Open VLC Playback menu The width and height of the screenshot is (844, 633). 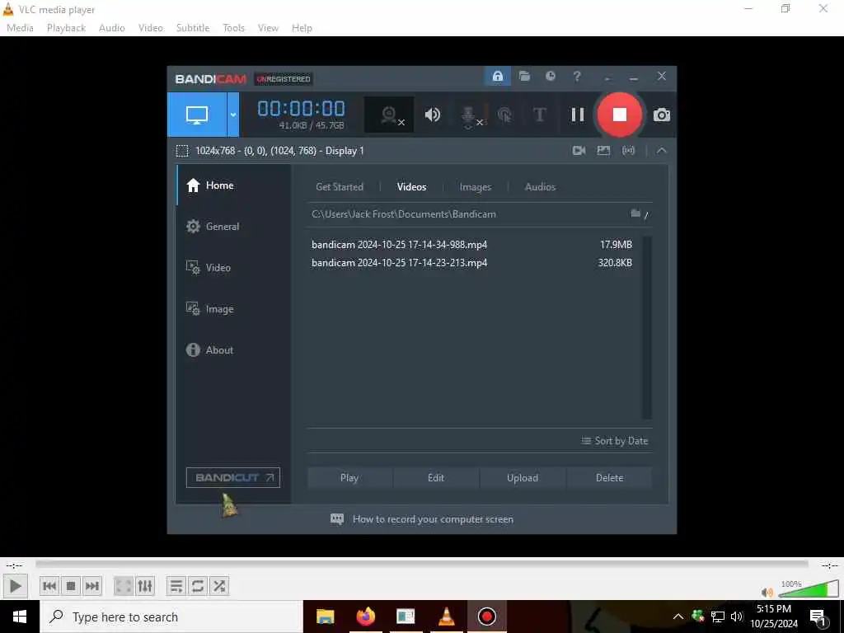tap(66, 28)
